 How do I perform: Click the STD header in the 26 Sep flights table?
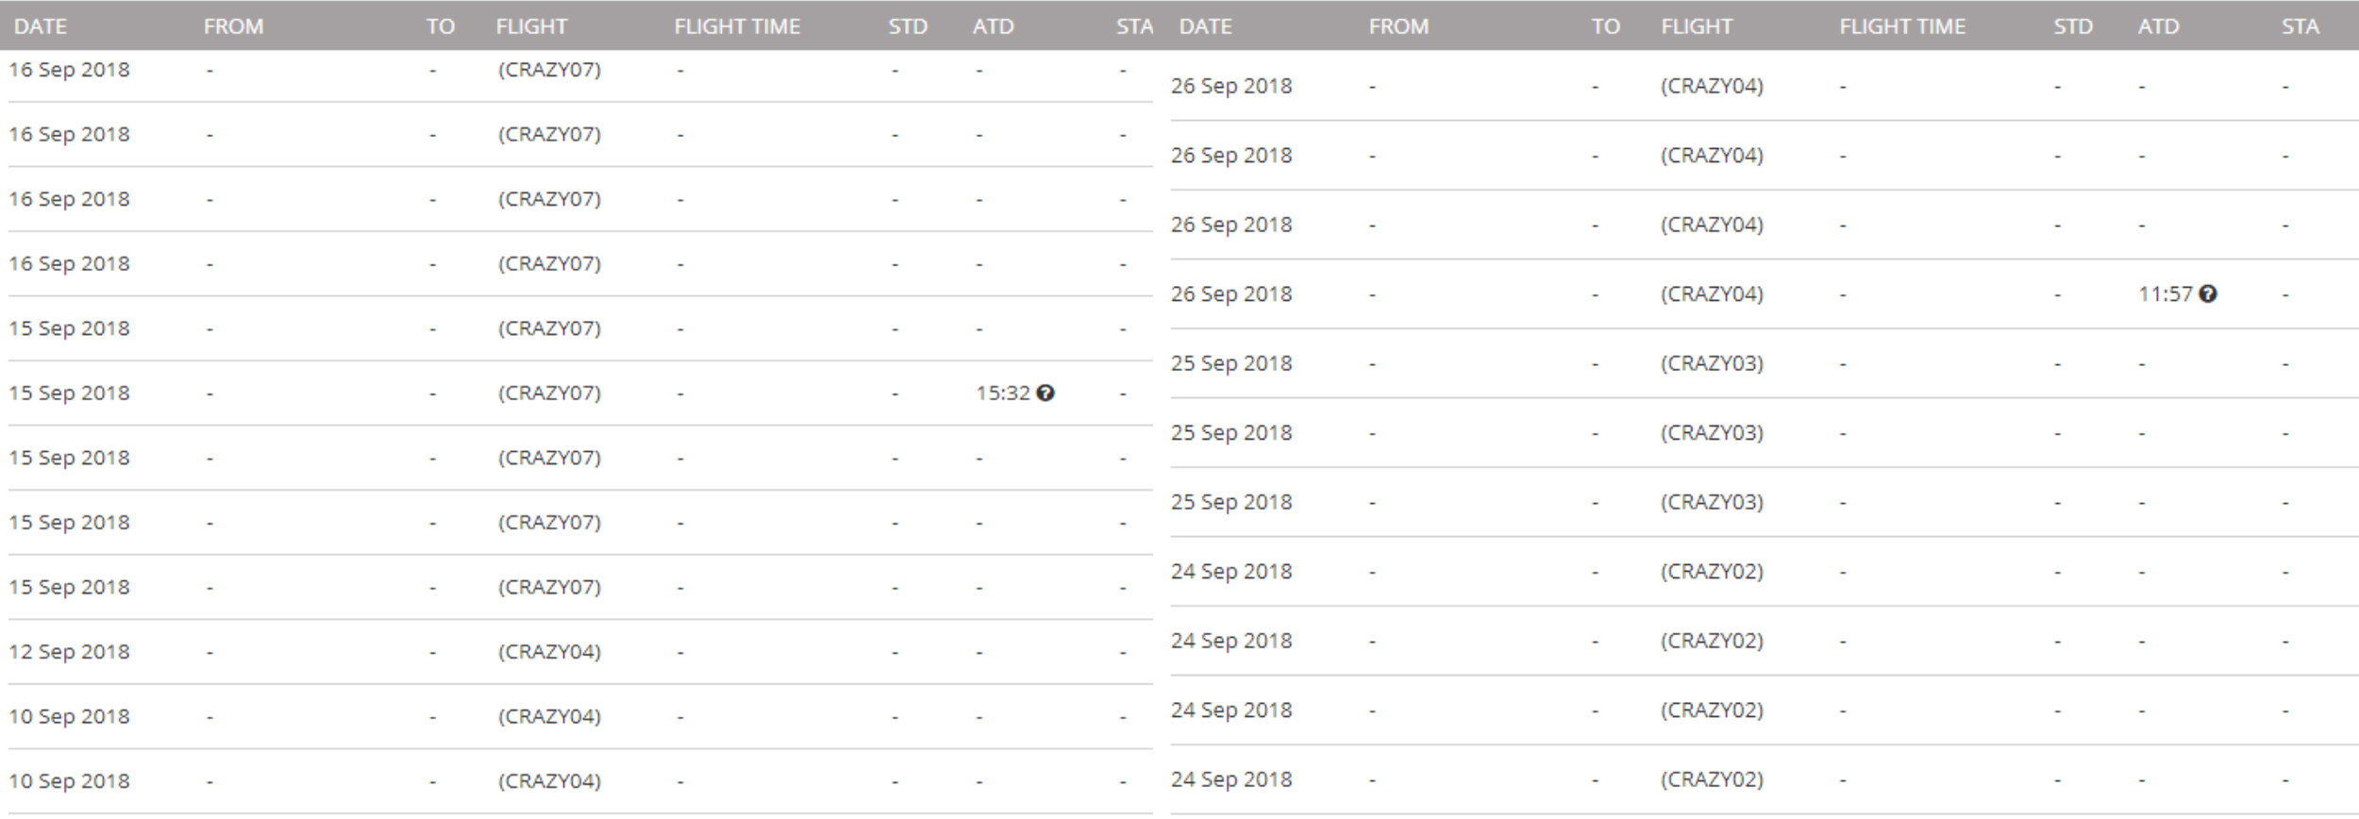pos(2073,26)
